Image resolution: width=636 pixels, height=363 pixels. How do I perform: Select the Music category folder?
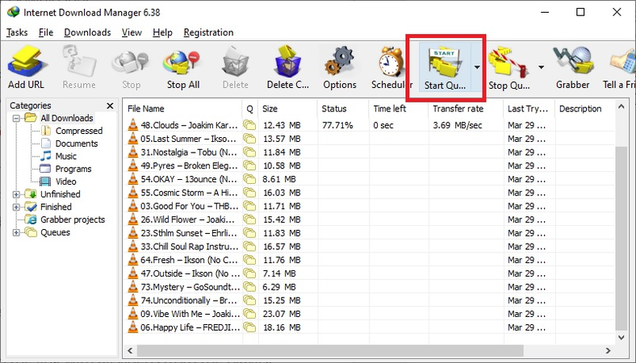65,156
